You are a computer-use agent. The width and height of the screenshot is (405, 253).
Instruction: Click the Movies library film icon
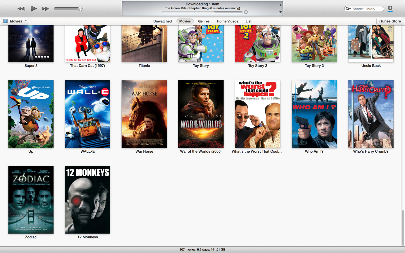click(x=5, y=21)
